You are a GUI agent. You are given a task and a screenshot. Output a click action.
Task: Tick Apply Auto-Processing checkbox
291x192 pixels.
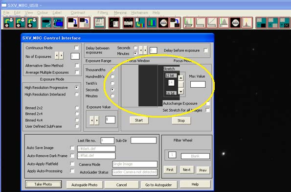click(72, 171)
